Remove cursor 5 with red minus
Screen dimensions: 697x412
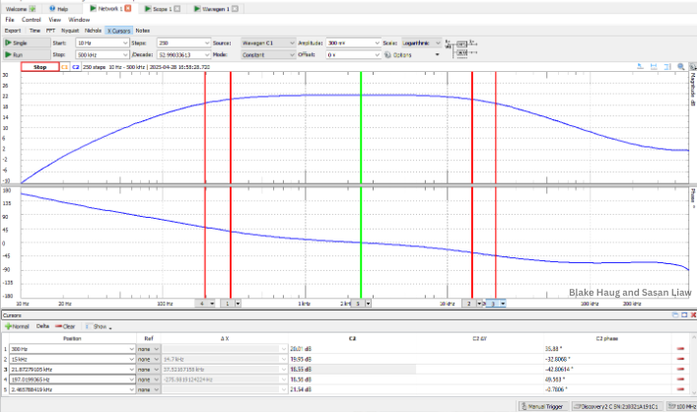point(680,389)
